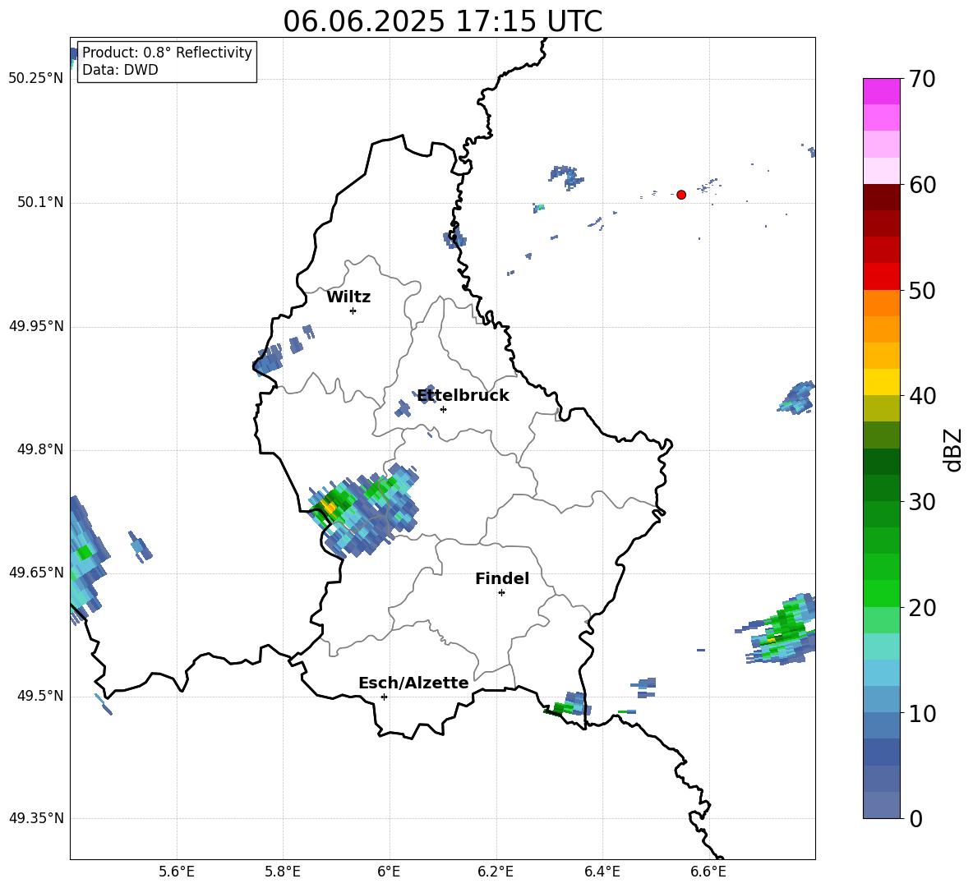
Task: Click the Esch/Alzette station cross marker
Action: pos(384,697)
